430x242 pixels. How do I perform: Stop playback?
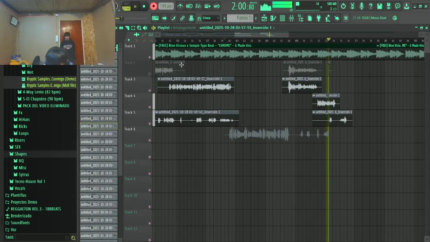[144, 6]
